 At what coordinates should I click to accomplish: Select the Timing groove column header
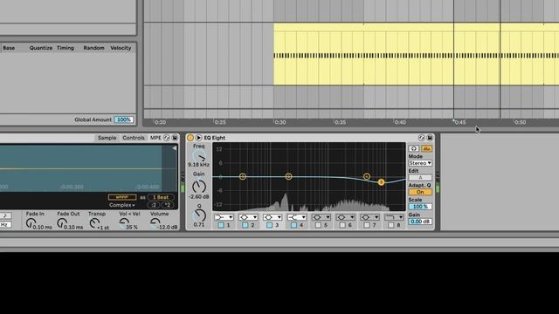[66, 48]
